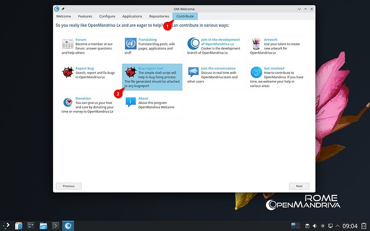Click the Forum newspaper icon
Viewport: 370px width, 231px height.
(x=68, y=44)
